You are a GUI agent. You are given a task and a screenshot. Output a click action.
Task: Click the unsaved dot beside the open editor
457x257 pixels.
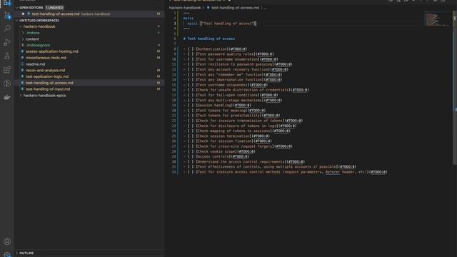coord(23,14)
